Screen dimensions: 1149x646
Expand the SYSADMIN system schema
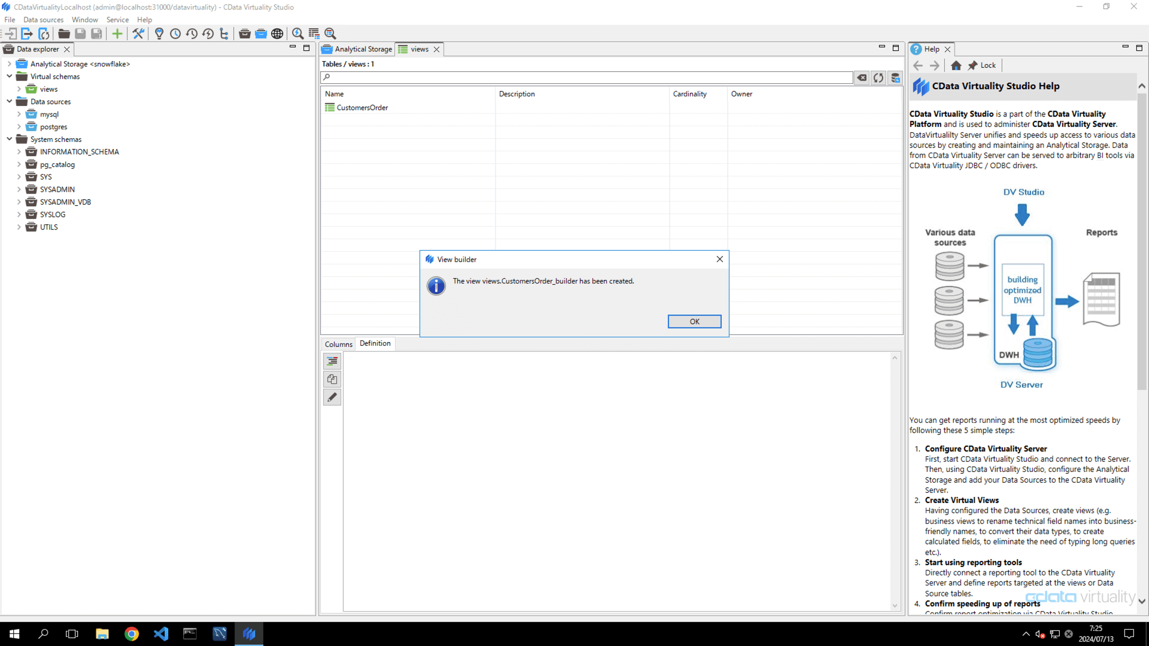[19, 189]
